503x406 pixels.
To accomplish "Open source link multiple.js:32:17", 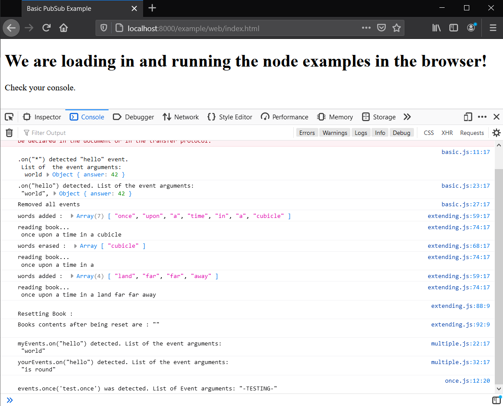I will (460, 362).
